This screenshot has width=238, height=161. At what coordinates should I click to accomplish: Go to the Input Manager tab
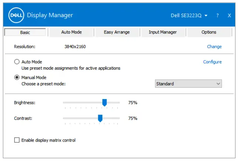(x=163, y=32)
